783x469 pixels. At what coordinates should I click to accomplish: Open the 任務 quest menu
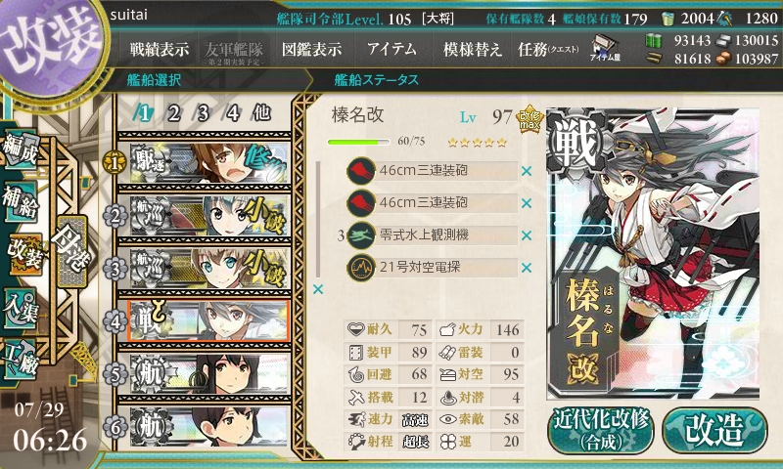548,49
